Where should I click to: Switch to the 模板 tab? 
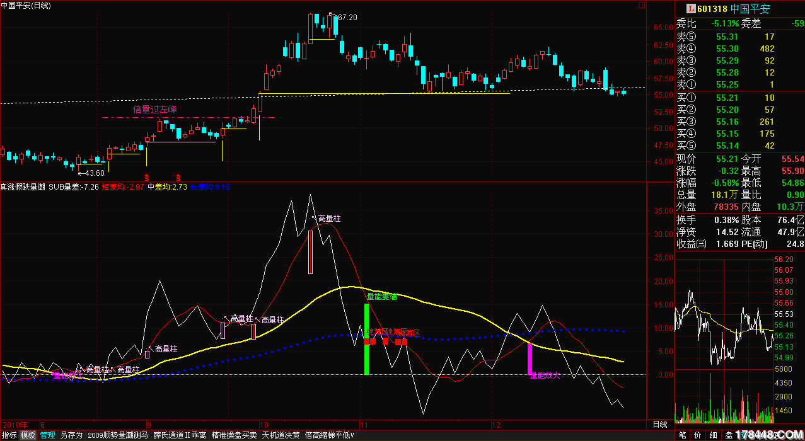28,435
